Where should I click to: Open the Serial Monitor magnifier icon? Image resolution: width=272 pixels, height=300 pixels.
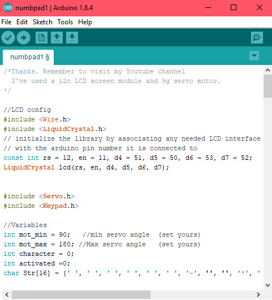[257, 38]
